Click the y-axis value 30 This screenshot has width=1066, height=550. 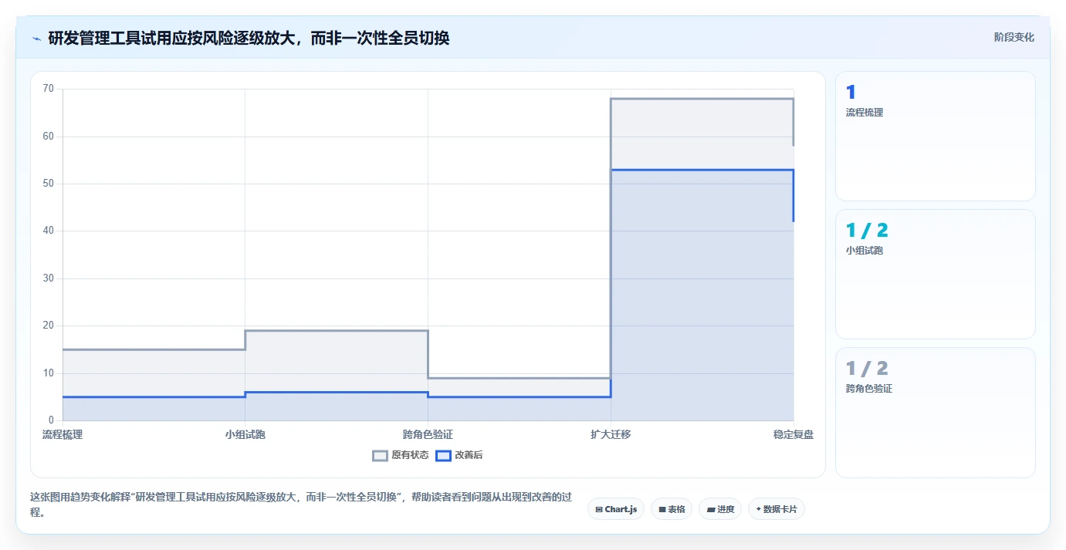click(x=48, y=278)
